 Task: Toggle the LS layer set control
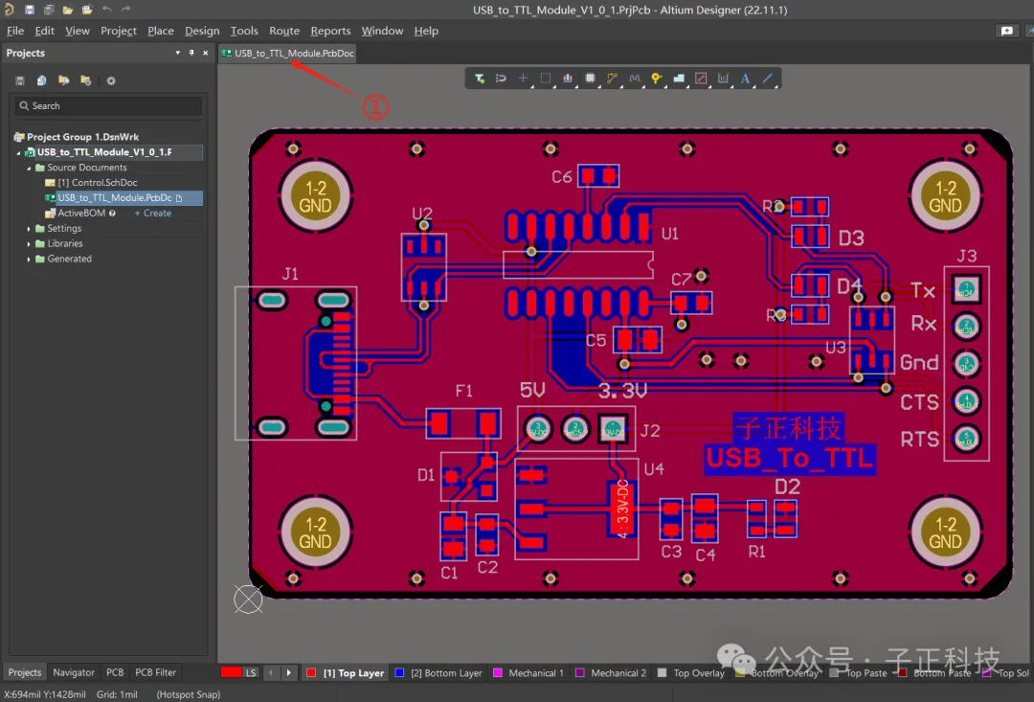251,672
